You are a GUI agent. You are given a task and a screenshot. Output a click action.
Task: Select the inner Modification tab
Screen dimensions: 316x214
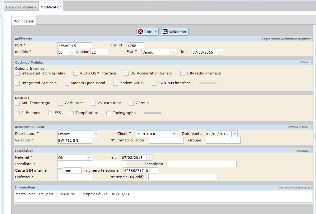[x=24, y=21]
